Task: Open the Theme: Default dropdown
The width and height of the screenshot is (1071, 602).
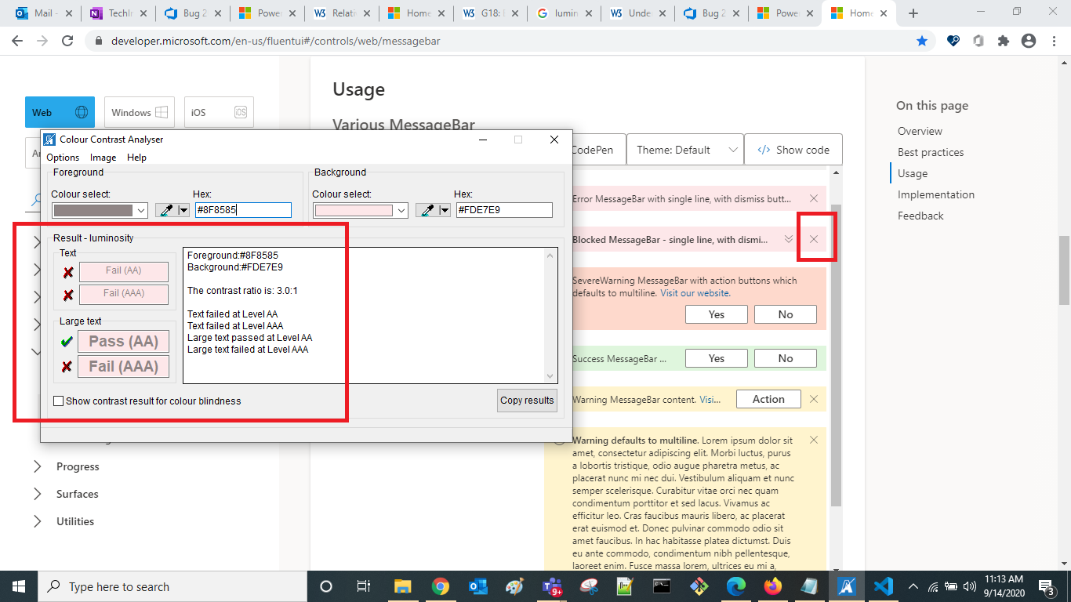Action: click(684, 149)
